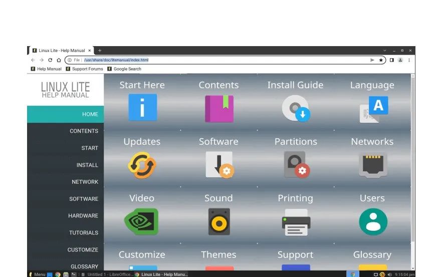Select TUTORIALS in the sidebar menu
The width and height of the screenshot is (432, 277).
[x=83, y=233]
